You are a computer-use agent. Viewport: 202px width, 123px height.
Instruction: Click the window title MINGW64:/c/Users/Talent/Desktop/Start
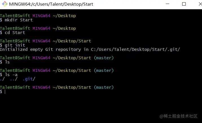(x=51, y=4)
